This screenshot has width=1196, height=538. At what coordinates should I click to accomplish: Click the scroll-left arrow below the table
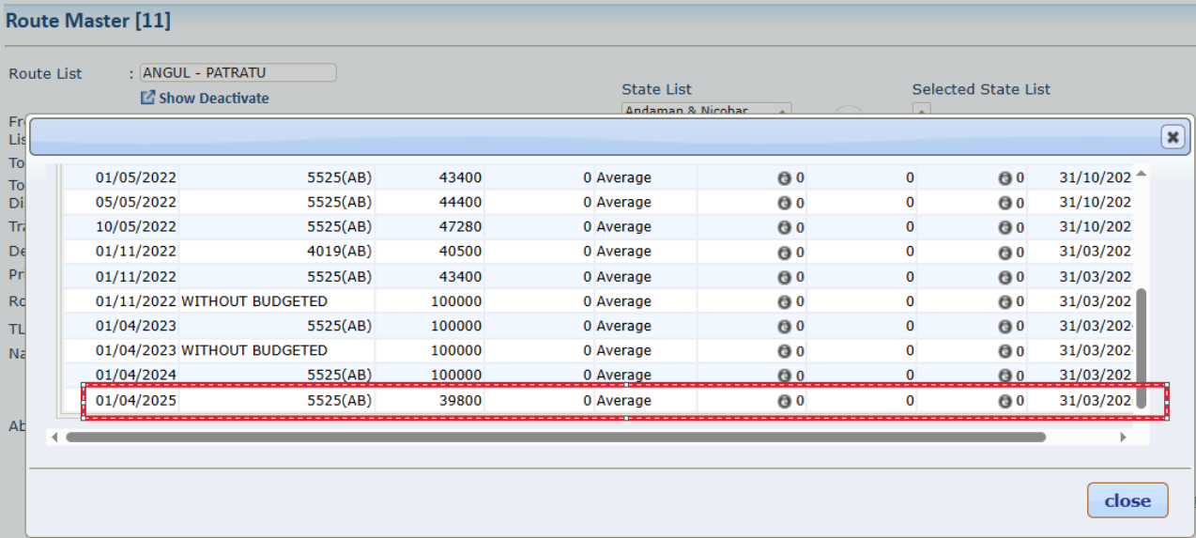tap(54, 437)
